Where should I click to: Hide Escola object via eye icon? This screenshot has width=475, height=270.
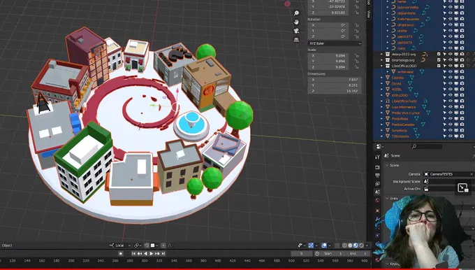pyautogui.click(x=450, y=83)
